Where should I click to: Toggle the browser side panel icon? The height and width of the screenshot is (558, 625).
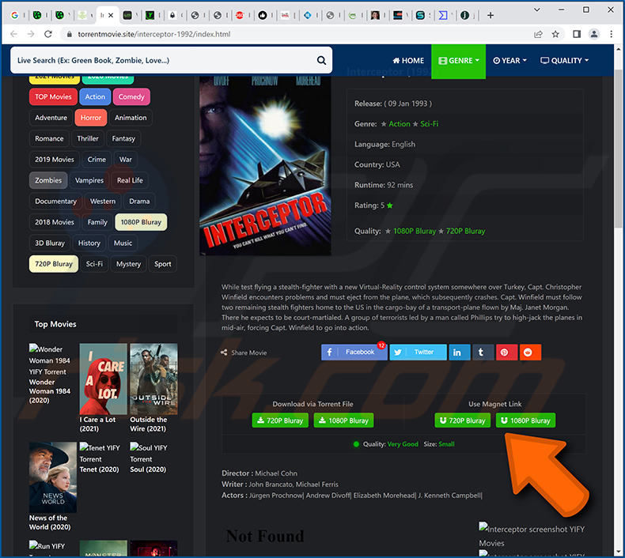tap(577, 34)
